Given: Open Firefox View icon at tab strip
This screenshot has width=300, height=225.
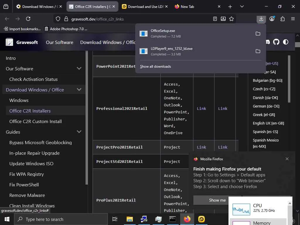Looking at the screenshot, I should coord(6,7).
